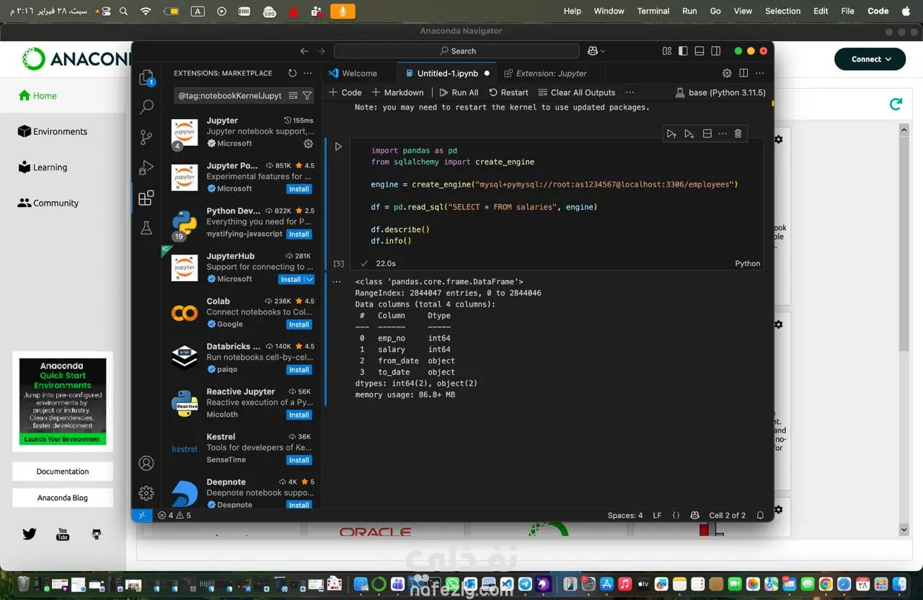
Task: Refresh the extensions marketplace list
Action: (292, 73)
